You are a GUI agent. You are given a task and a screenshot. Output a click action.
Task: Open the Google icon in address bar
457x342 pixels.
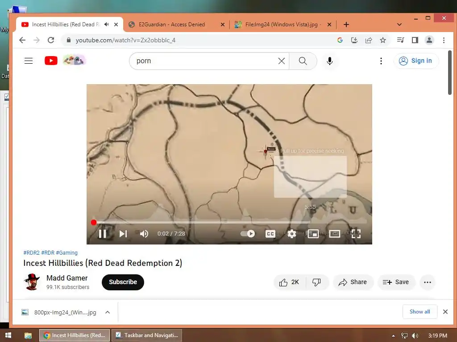tap(340, 40)
